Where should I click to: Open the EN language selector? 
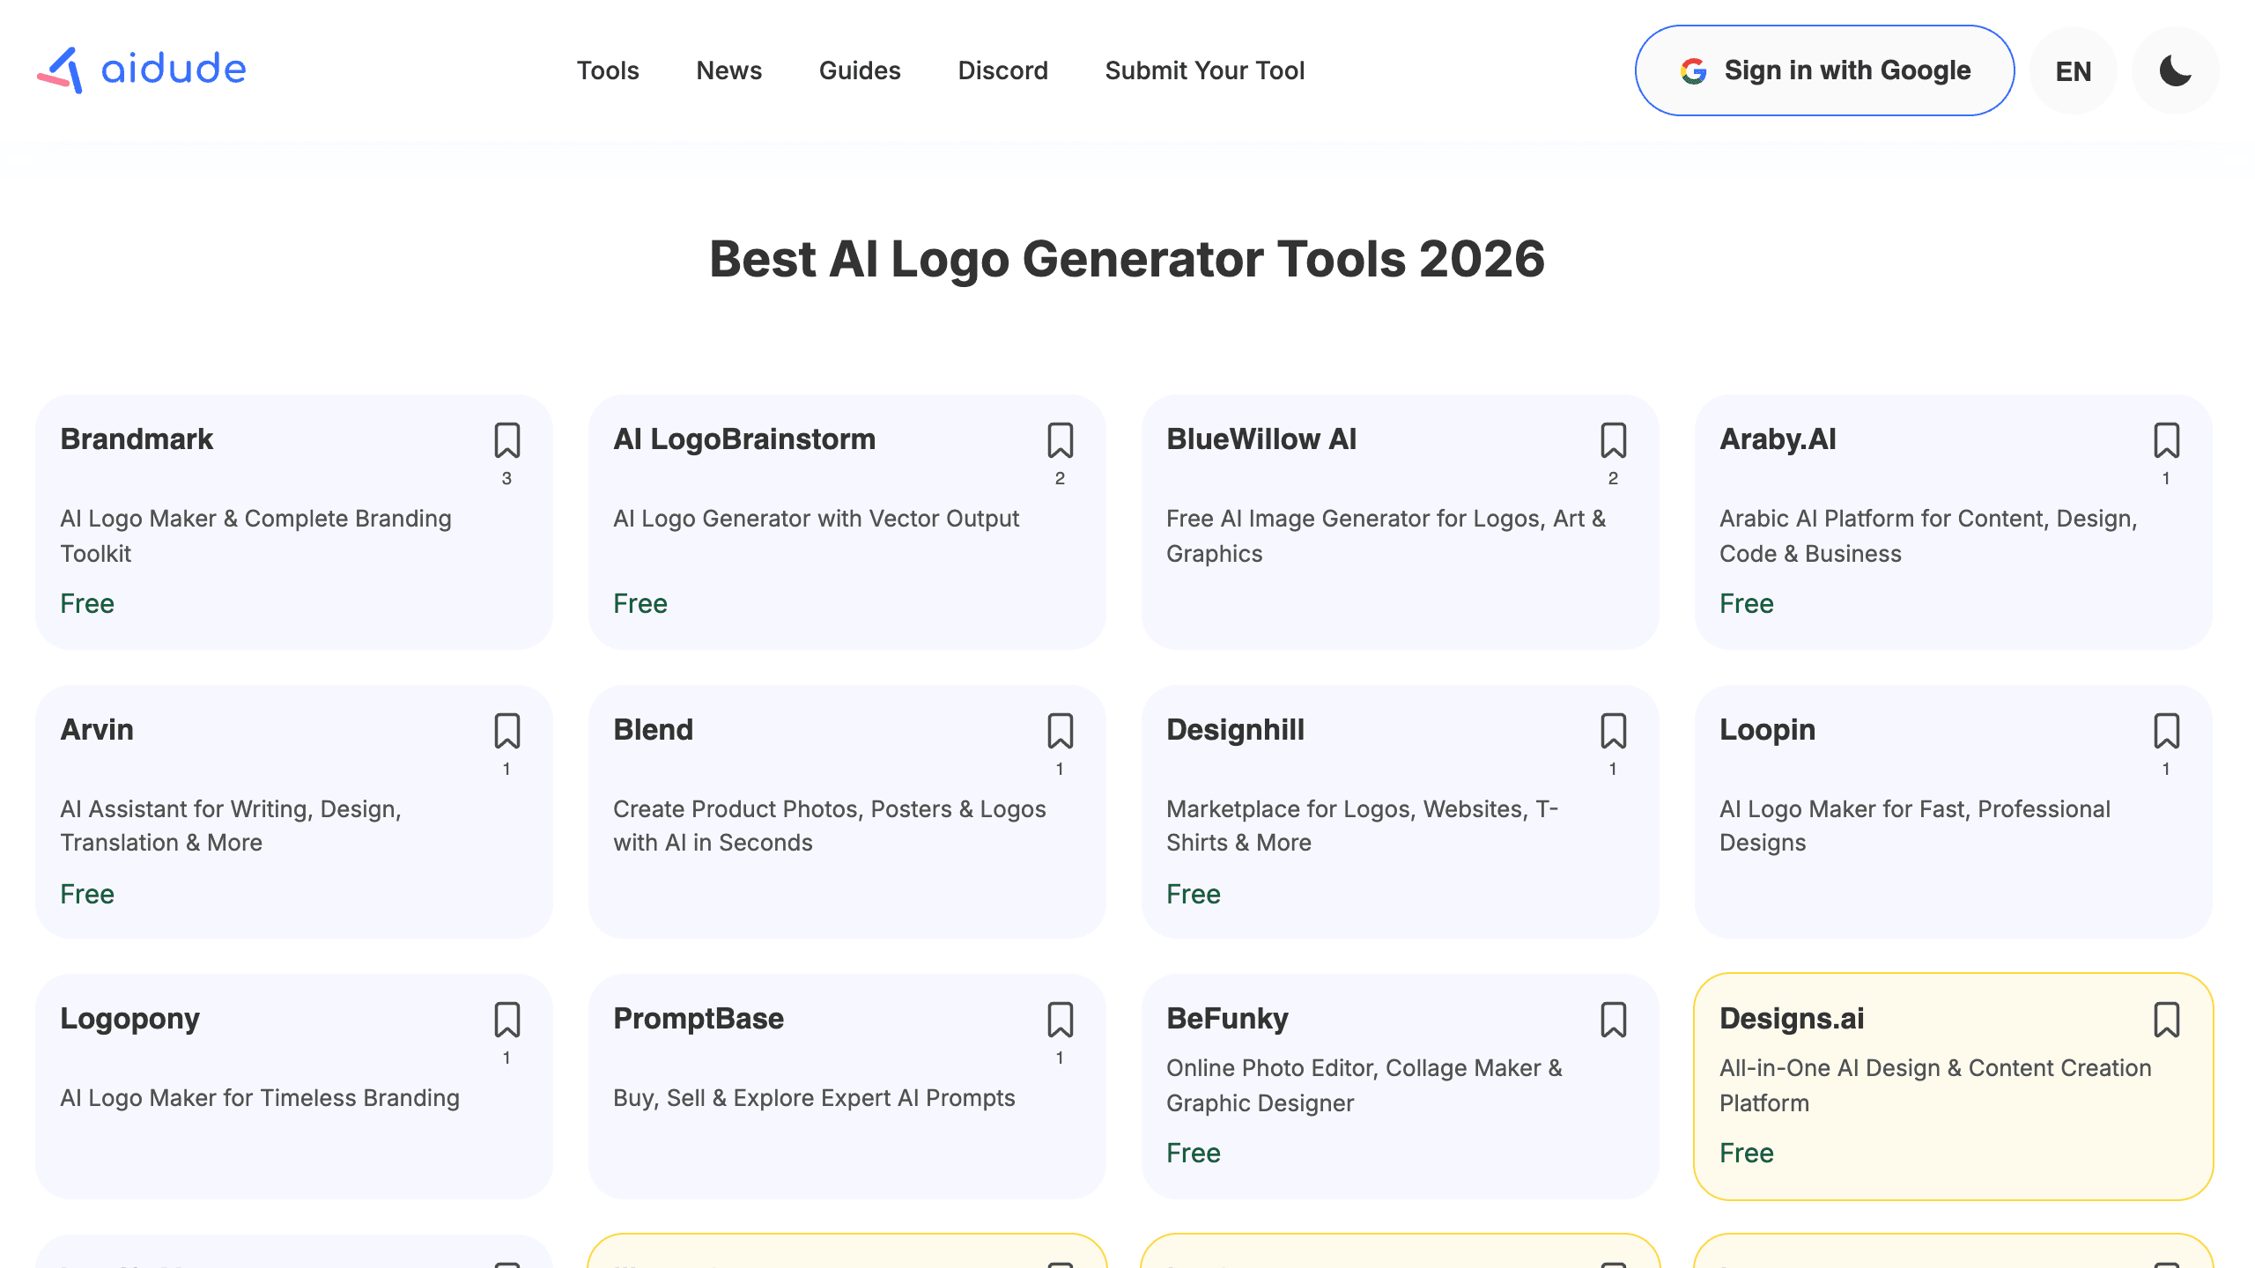(x=2074, y=70)
